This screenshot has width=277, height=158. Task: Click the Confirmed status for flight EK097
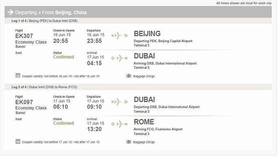coord(63,123)
